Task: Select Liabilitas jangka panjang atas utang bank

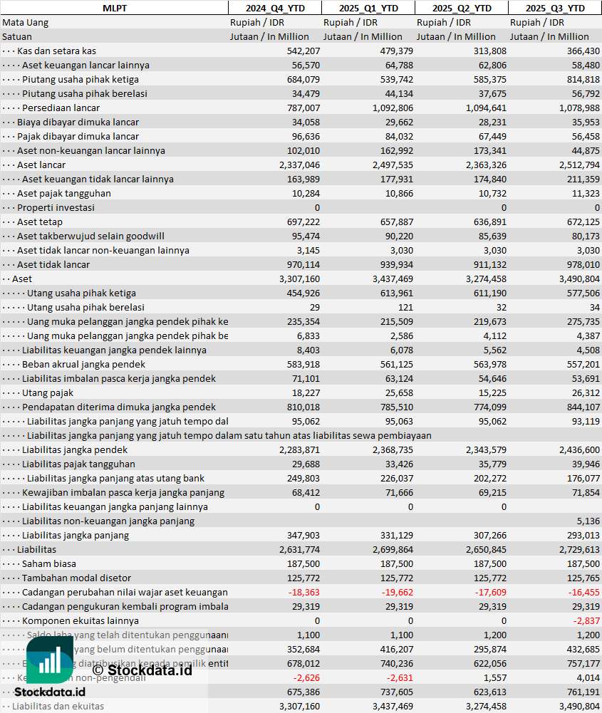Action: (116, 479)
